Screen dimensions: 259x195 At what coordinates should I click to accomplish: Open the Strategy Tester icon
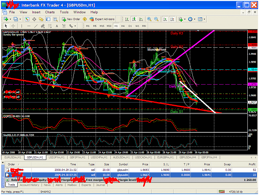[x=55, y=19]
